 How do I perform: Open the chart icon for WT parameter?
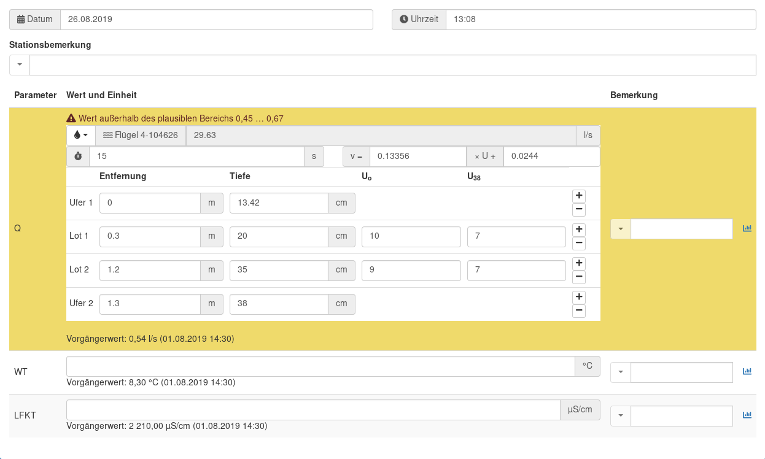[x=747, y=371]
